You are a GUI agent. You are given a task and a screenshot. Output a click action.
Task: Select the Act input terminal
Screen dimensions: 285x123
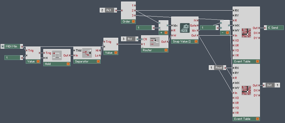108,10
